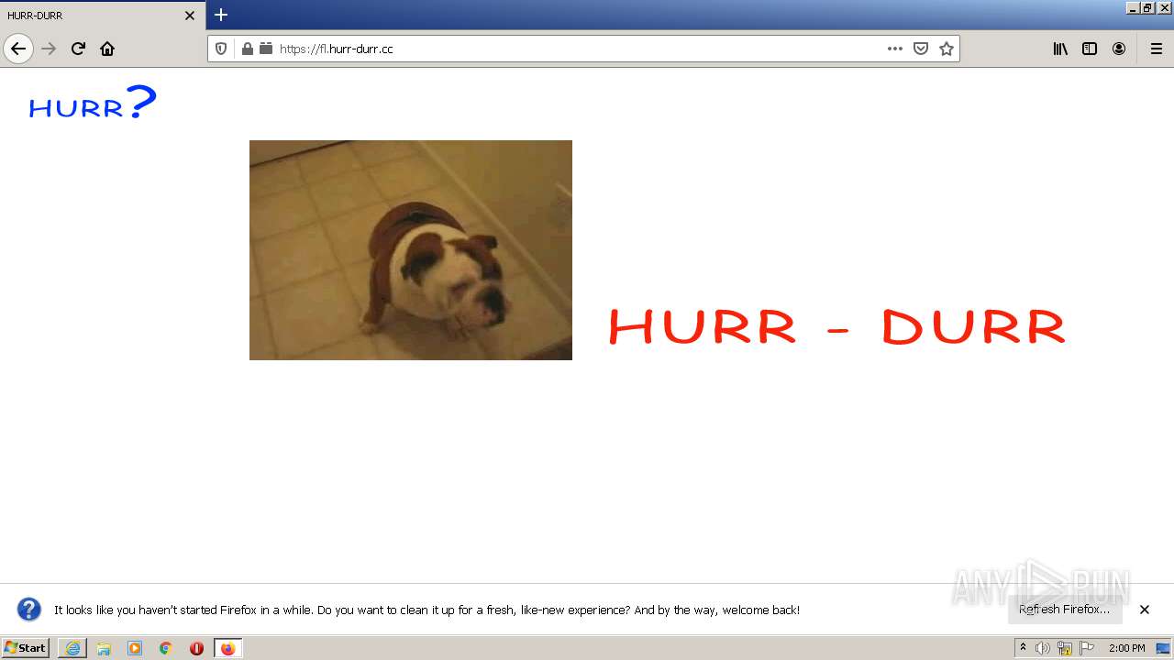
Task: Dismiss the refresh Firefox notification
Action: (x=1145, y=610)
